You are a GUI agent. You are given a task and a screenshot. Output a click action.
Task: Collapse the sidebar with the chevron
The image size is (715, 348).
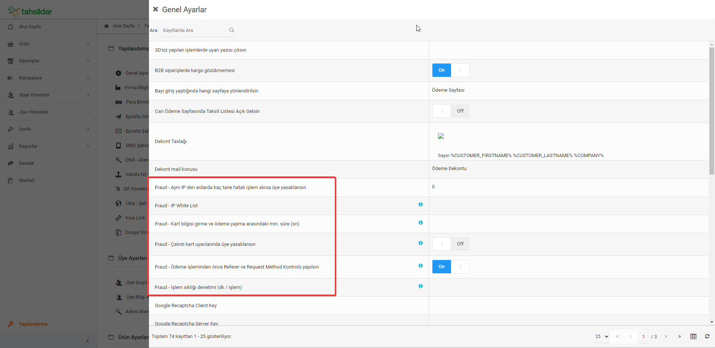click(88, 341)
